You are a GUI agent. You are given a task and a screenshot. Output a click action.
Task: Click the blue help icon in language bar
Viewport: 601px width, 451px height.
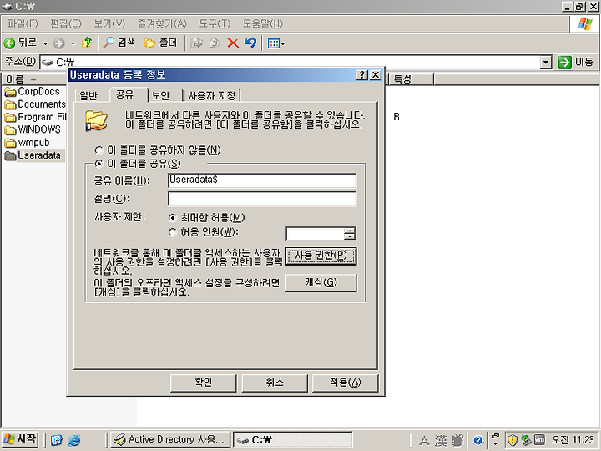pyautogui.click(x=477, y=441)
